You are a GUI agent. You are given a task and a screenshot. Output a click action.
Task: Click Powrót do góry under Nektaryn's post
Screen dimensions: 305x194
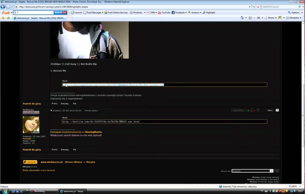point(32,150)
